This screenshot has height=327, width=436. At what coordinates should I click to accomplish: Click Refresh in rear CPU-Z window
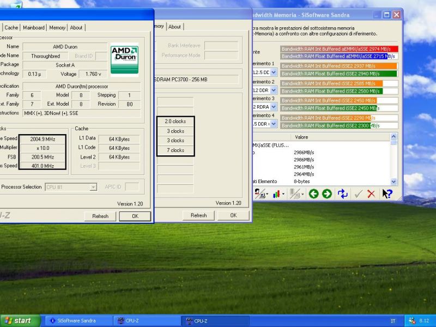click(x=198, y=215)
